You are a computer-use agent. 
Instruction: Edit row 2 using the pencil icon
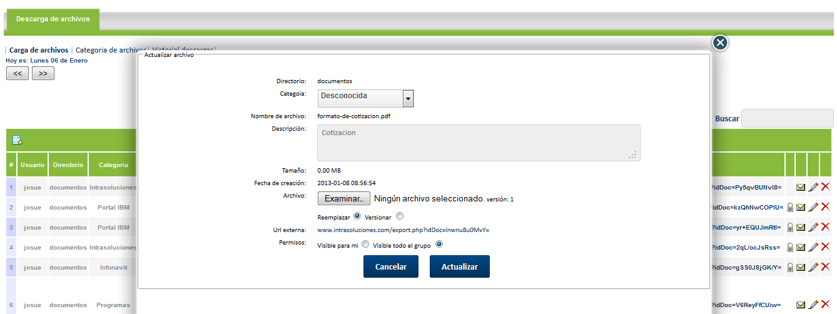[813, 207]
